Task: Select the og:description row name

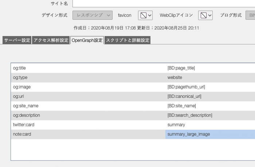Action: (27, 115)
